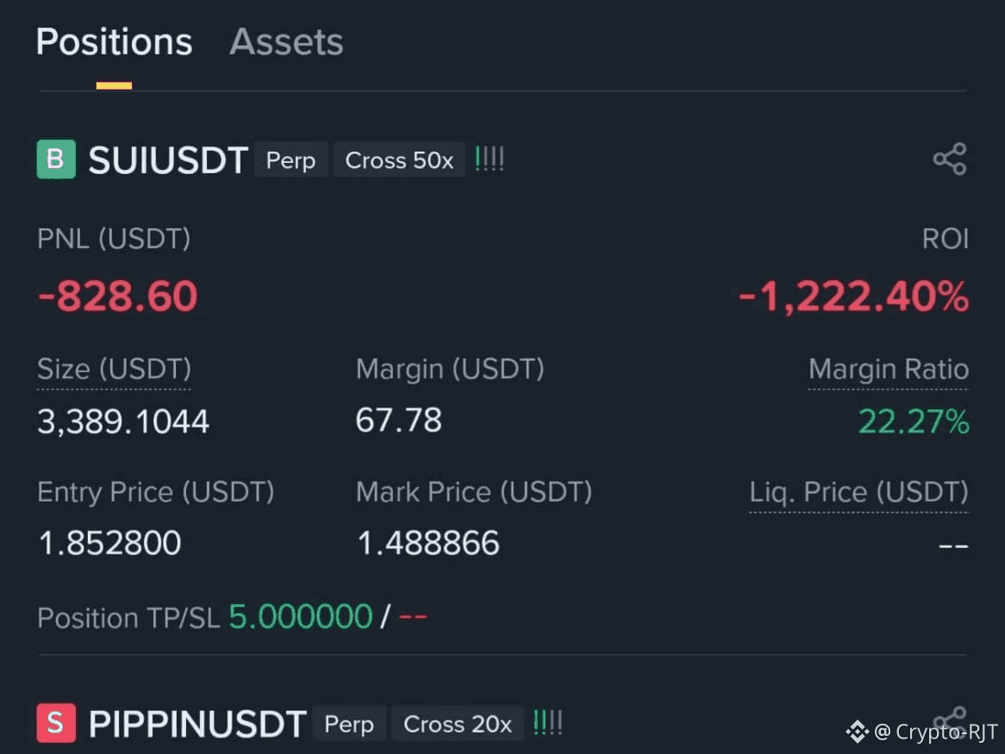Set the stop loss dashes field
The width and height of the screenshot is (1005, 754).
coord(413,617)
